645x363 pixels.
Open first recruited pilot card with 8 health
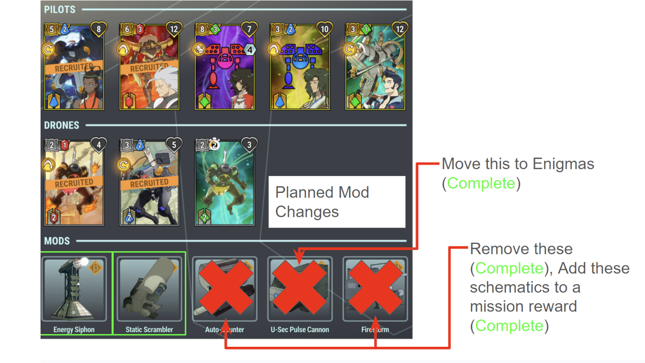[74, 66]
